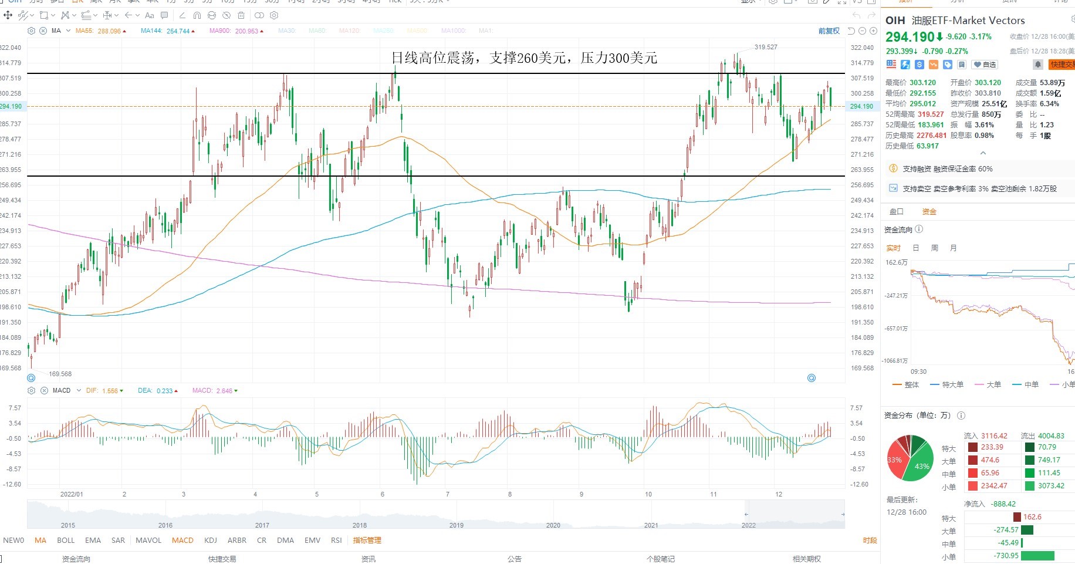The width and height of the screenshot is (1075, 564).
Task: Open 指标管理 indicator management
Action: 367,541
